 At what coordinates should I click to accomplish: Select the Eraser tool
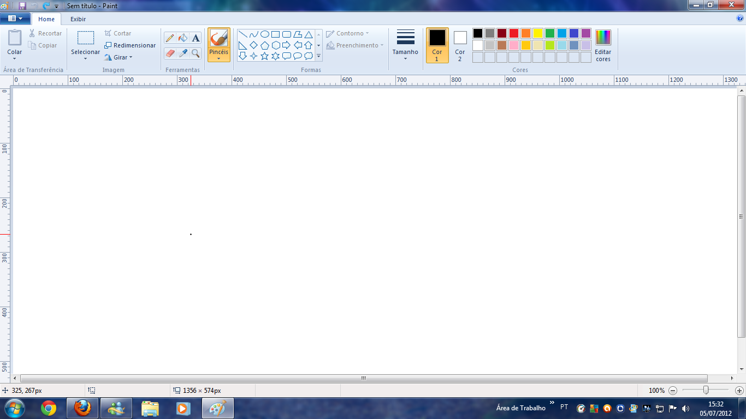point(169,53)
